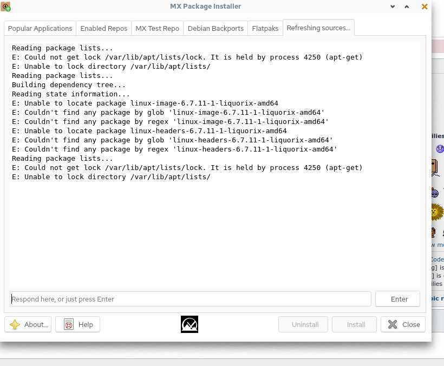Image resolution: width=444 pixels, height=366 pixels.
Task: Click the disabled Uninstall button
Action: (303, 324)
